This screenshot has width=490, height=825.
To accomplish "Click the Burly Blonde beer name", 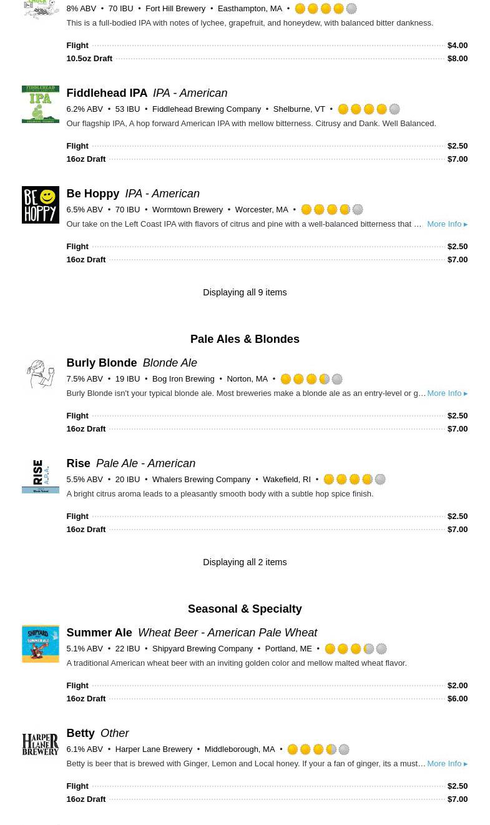I will (102, 363).
